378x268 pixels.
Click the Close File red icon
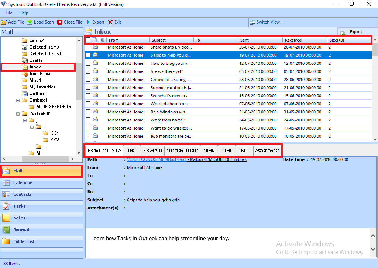60,22
